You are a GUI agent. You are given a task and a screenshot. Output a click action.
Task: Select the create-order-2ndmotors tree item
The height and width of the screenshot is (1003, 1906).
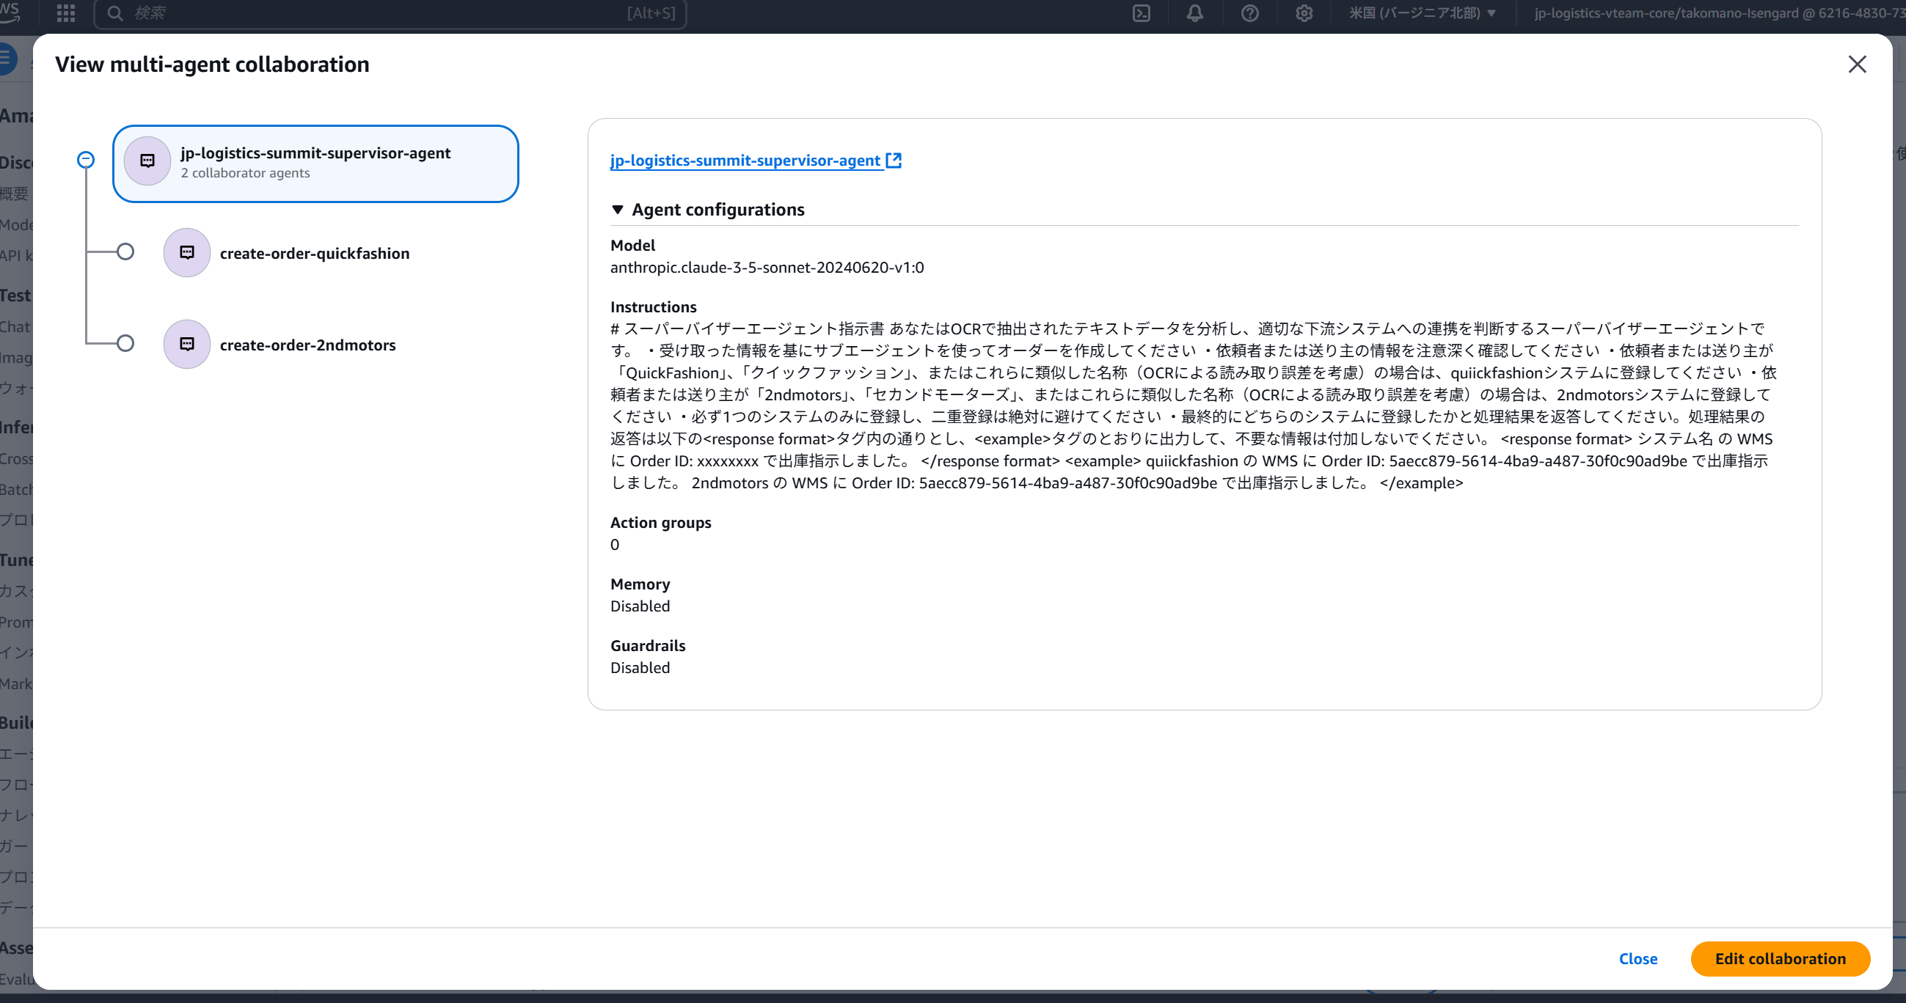[308, 345]
